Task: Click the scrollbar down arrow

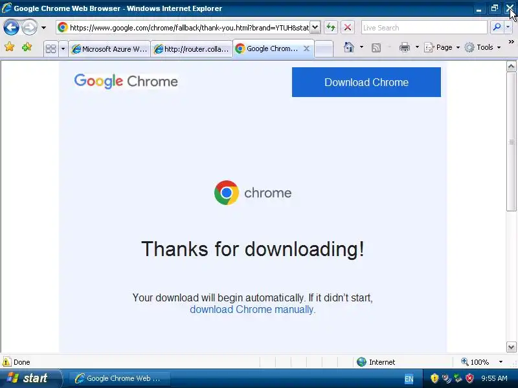Action: click(511, 347)
